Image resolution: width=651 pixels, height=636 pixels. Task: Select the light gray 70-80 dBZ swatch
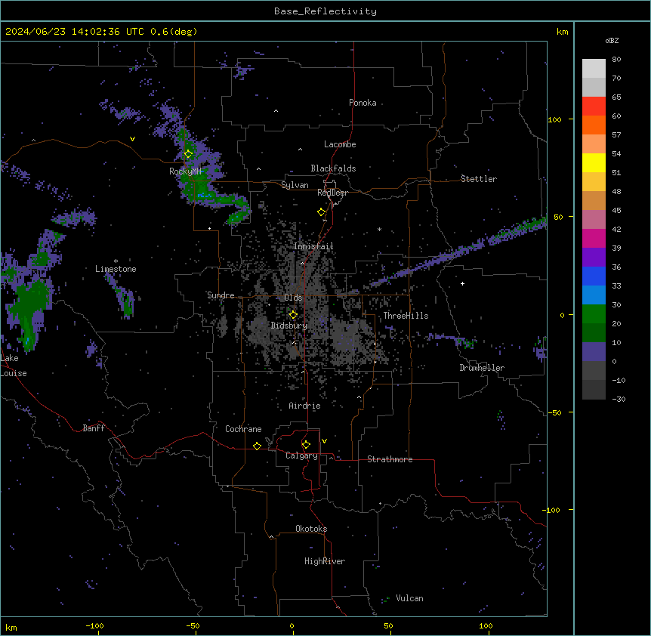(x=594, y=69)
